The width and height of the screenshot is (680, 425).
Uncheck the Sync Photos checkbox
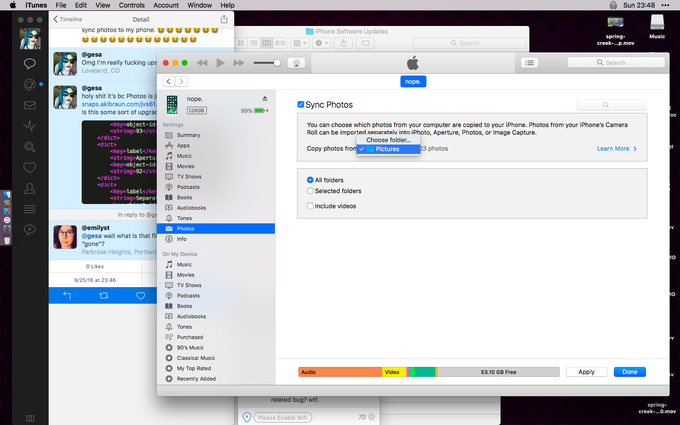coord(301,104)
